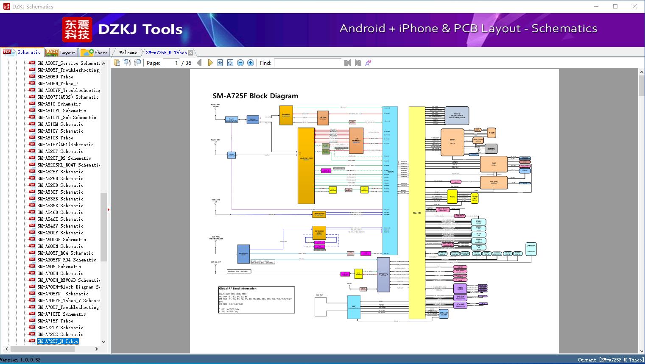Image resolution: width=645 pixels, height=364 pixels.
Task: Open SM-A507F(A50S) Schematic
Action: [68, 97]
